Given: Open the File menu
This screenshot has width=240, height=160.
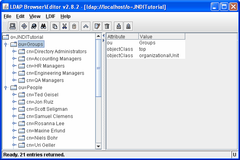Looking at the screenshot, I should pyautogui.click(x=7, y=16).
